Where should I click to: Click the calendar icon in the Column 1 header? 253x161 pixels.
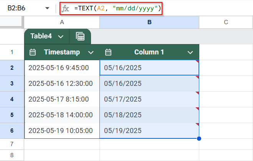[108, 52]
